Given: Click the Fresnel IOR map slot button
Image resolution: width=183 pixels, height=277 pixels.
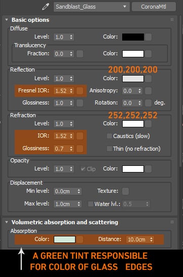Looking at the screenshot, I should coord(80,91).
